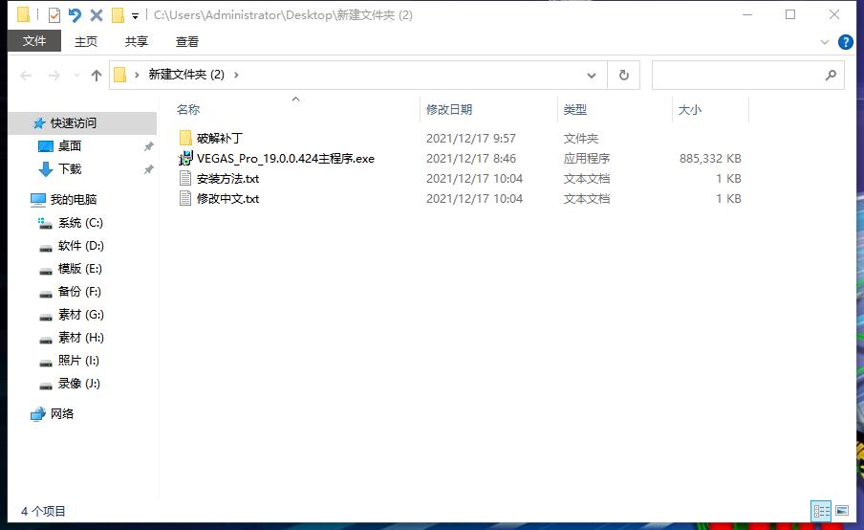The height and width of the screenshot is (530, 864).
Task: Open 桌面 in the navigation pane
Action: pyautogui.click(x=70, y=146)
